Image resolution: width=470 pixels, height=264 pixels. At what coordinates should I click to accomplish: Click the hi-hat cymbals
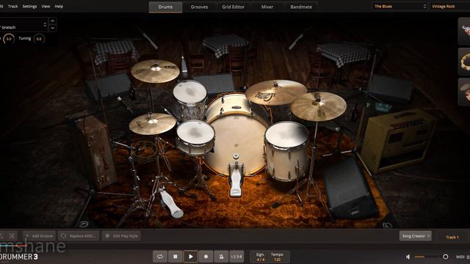click(152, 123)
